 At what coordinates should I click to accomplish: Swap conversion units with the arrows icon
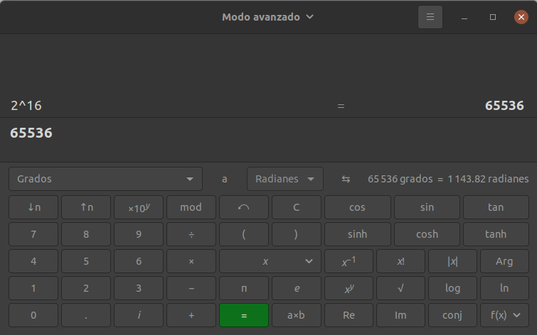[346, 179]
